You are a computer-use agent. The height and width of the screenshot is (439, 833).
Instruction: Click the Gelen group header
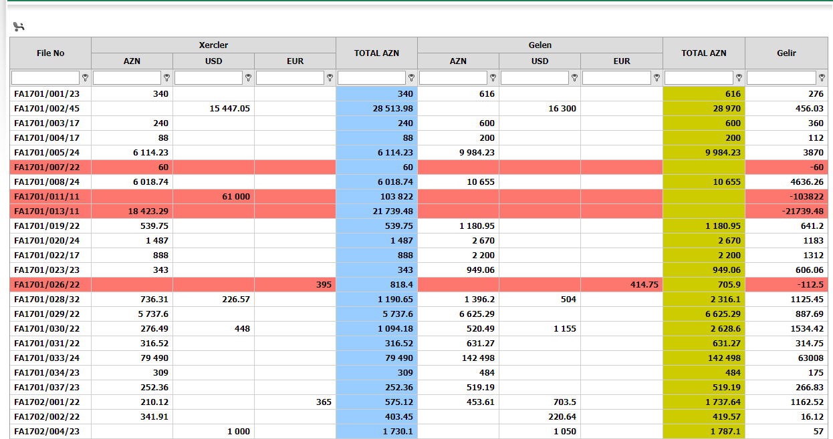coord(540,45)
